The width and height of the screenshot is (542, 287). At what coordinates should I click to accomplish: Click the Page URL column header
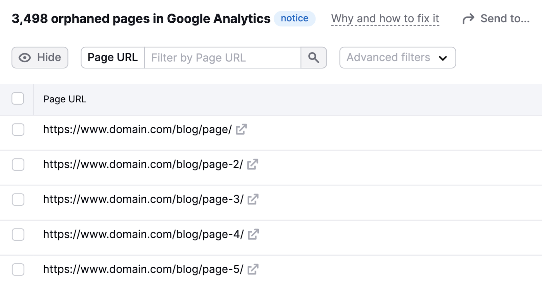pyautogui.click(x=65, y=99)
